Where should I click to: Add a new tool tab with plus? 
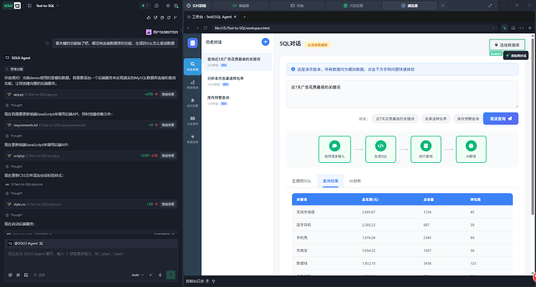coord(443,5)
